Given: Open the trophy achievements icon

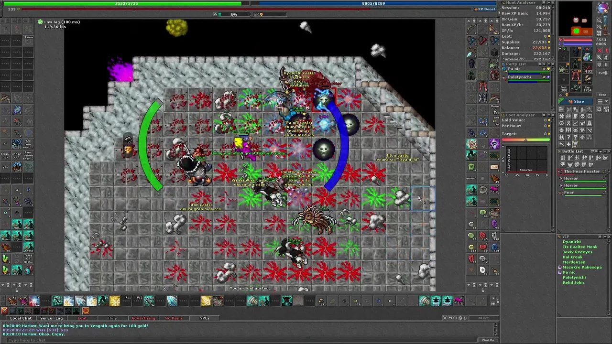Looking at the screenshot, I should point(576,137).
